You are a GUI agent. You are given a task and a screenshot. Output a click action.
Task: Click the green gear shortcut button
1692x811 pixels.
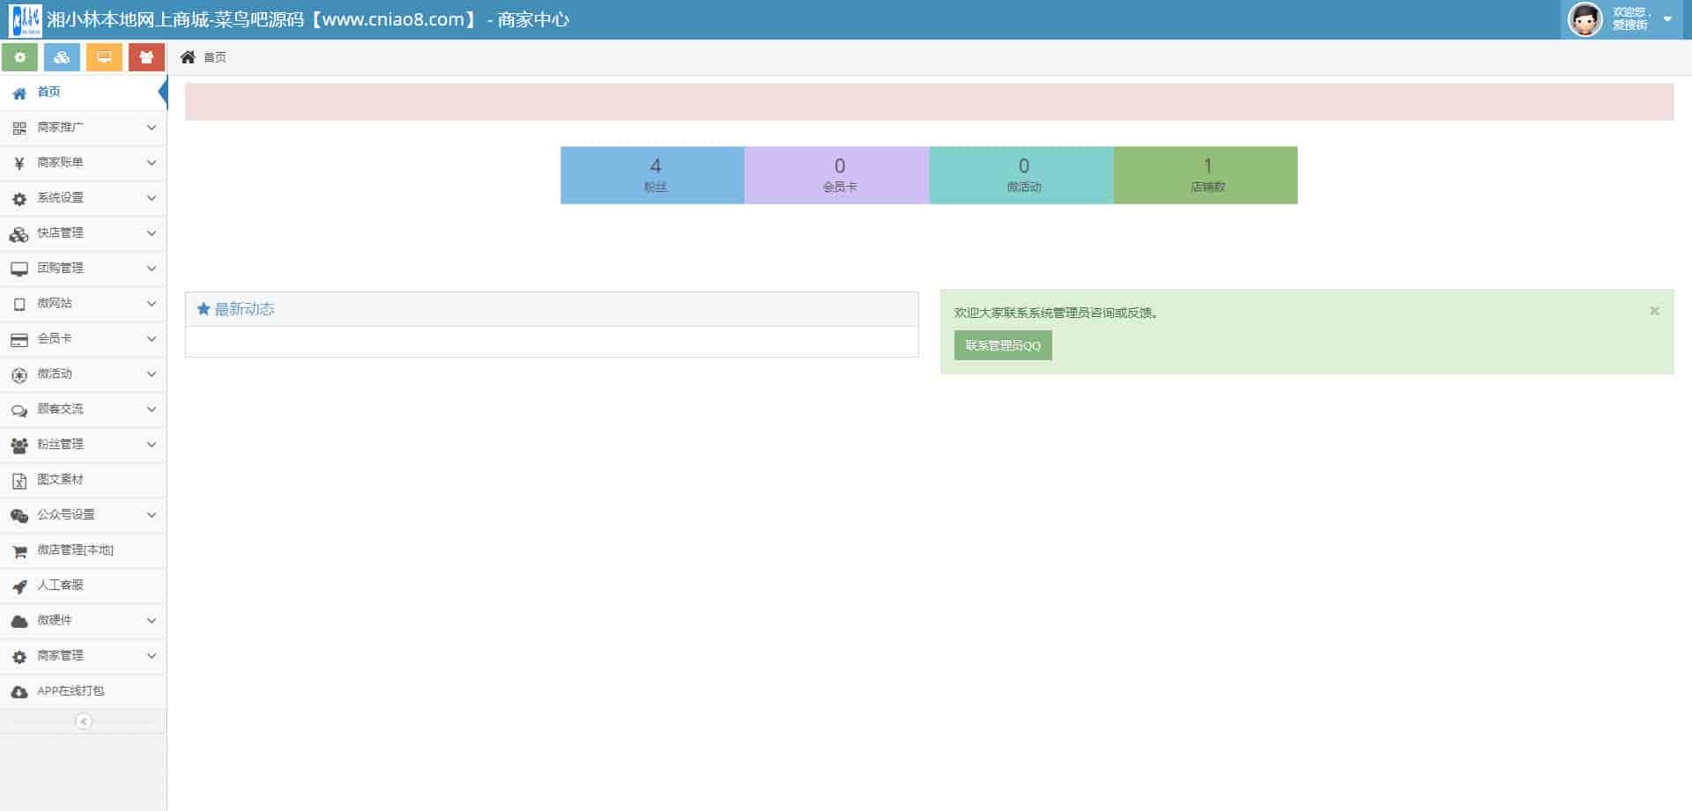pyautogui.click(x=19, y=57)
